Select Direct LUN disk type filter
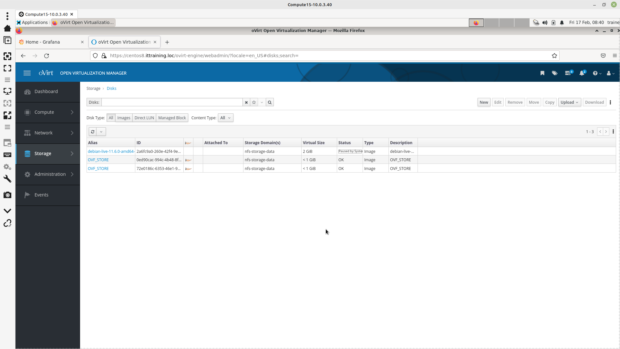 (x=144, y=118)
